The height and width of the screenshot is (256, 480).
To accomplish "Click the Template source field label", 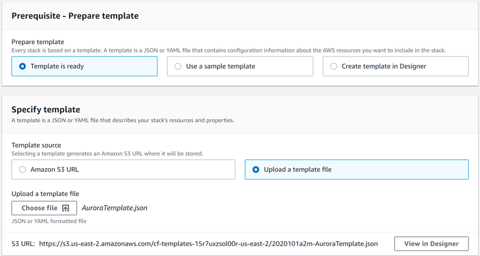I will (x=36, y=145).
